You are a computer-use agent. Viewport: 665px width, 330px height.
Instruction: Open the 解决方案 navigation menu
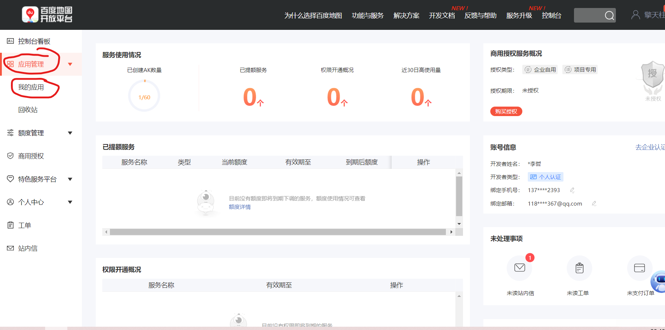click(406, 15)
